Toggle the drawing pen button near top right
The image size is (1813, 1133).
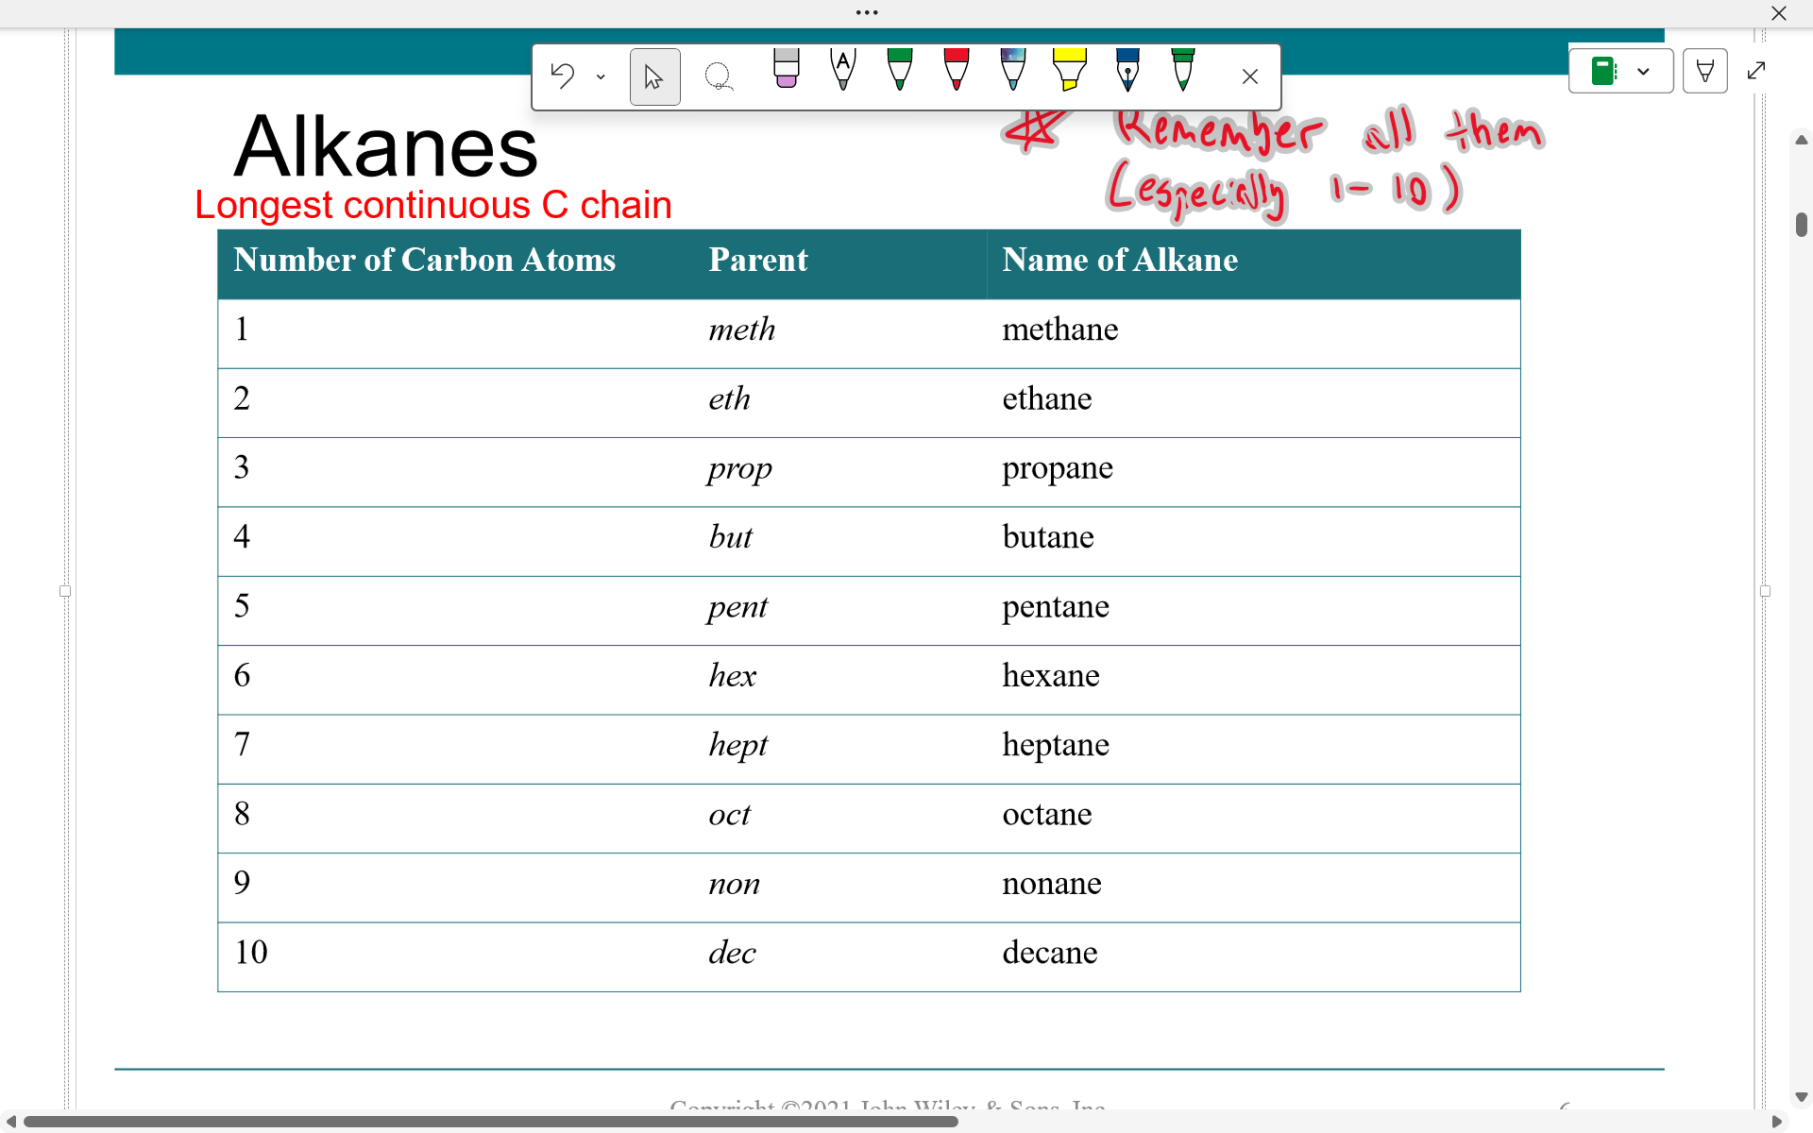pyautogui.click(x=1704, y=71)
